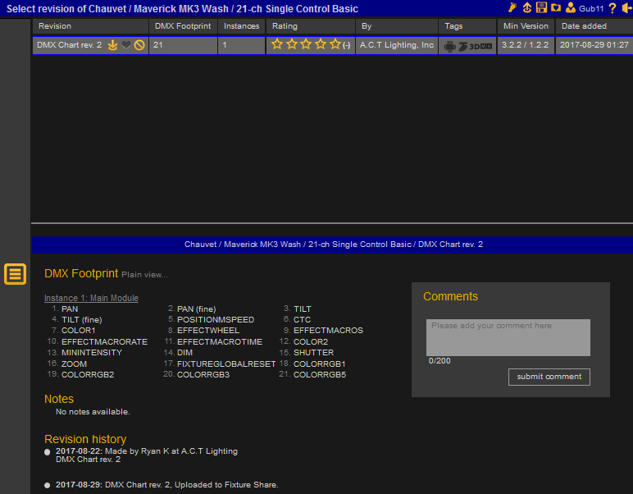The width and height of the screenshot is (633, 494).
Task: Click the Instances value 1 cell
Action: click(x=241, y=45)
